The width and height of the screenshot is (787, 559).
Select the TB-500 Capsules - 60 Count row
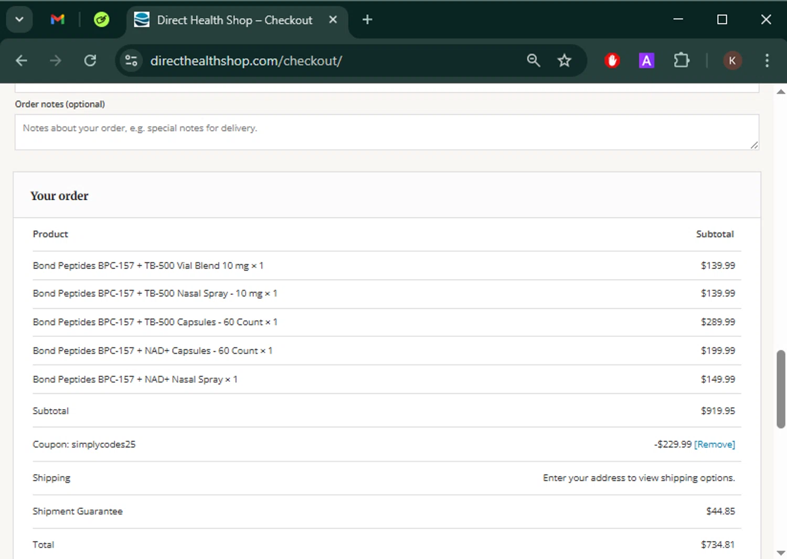[387, 322]
